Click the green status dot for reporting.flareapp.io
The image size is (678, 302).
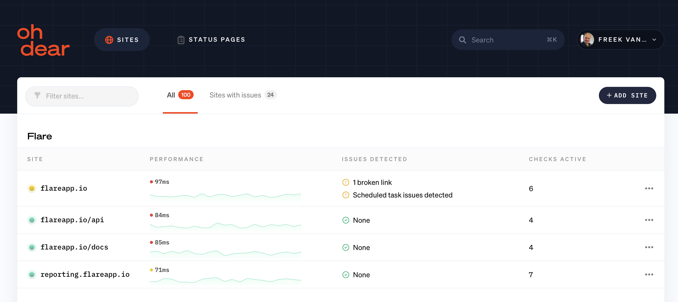coord(32,274)
